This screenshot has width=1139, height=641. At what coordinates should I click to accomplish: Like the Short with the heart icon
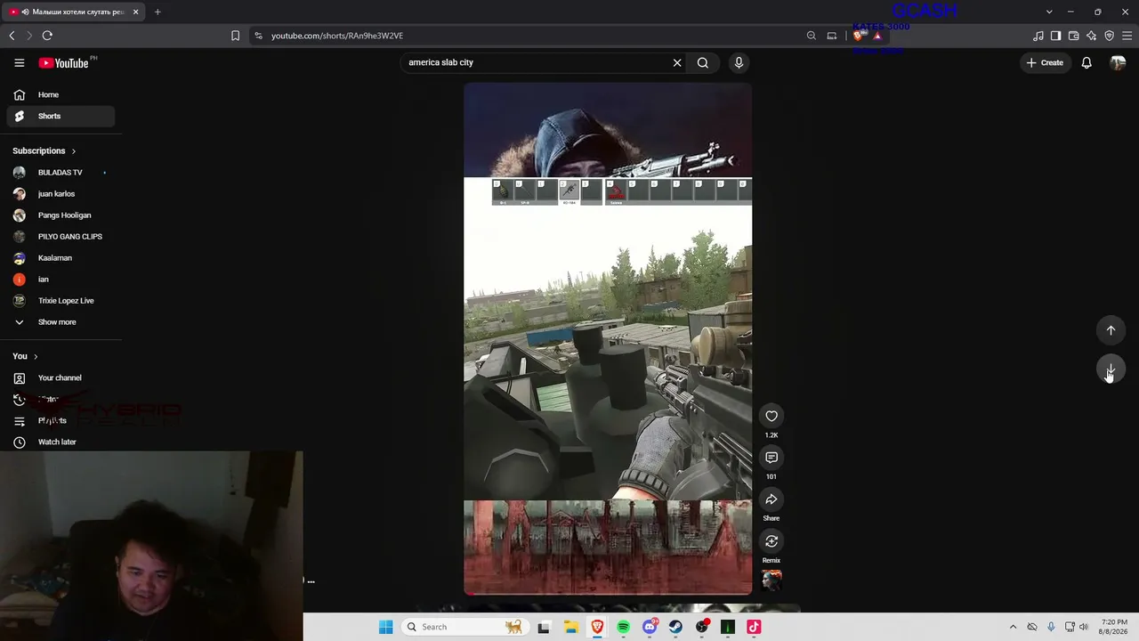point(771,416)
